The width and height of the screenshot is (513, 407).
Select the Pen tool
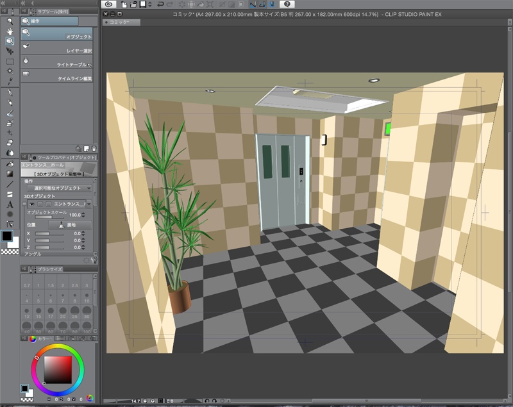click(10, 92)
